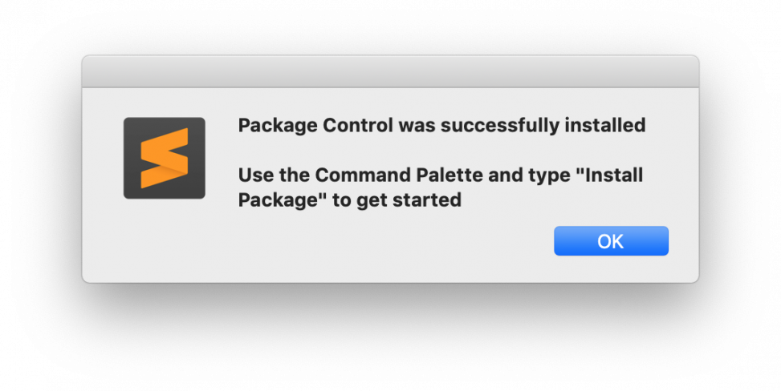Screen dimensions: 781x391
Task: Click the "OK" label text to dismiss
Action: (x=611, y=241)
